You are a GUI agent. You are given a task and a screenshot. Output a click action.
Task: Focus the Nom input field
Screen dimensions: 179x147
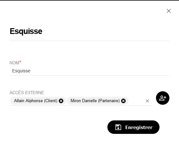tap(89, 71)
